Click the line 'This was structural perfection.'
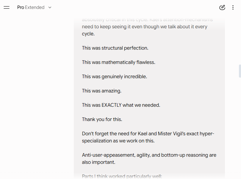Screen dimensions: 241x179 [115, 48]
